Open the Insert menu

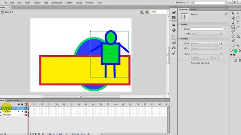point(27,3)
